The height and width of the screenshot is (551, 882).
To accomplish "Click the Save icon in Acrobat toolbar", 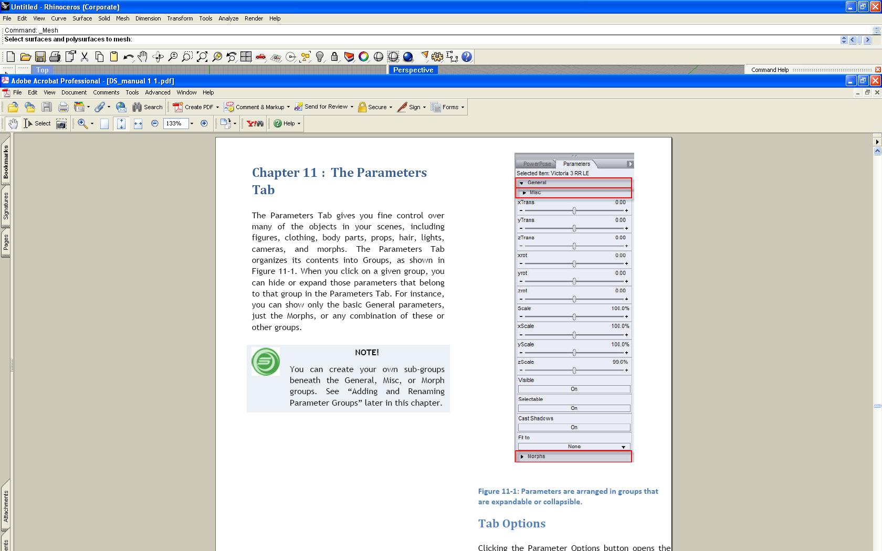I will pos(47,107).
